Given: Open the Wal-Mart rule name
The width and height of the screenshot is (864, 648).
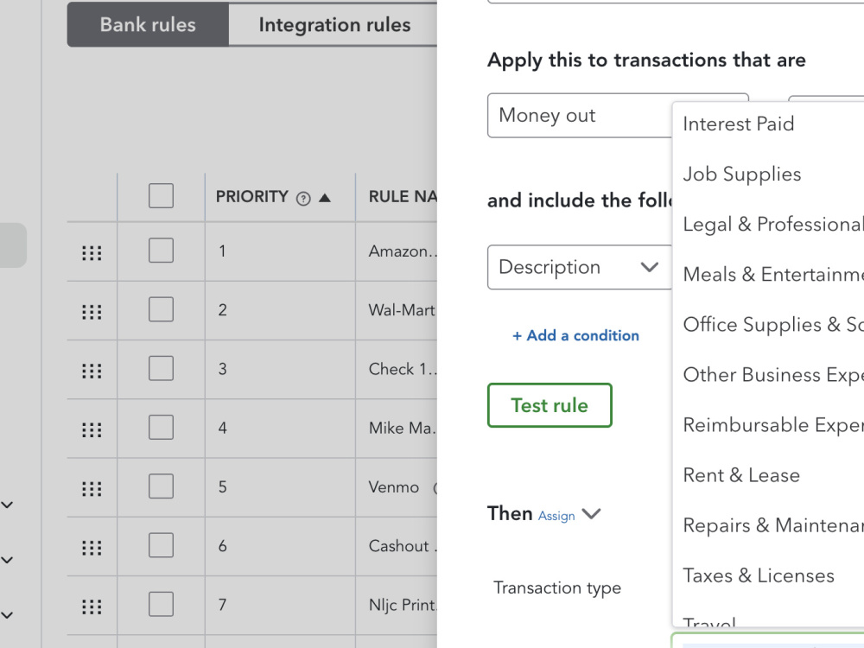Looking at the screenshot, I should coord(402,310).
